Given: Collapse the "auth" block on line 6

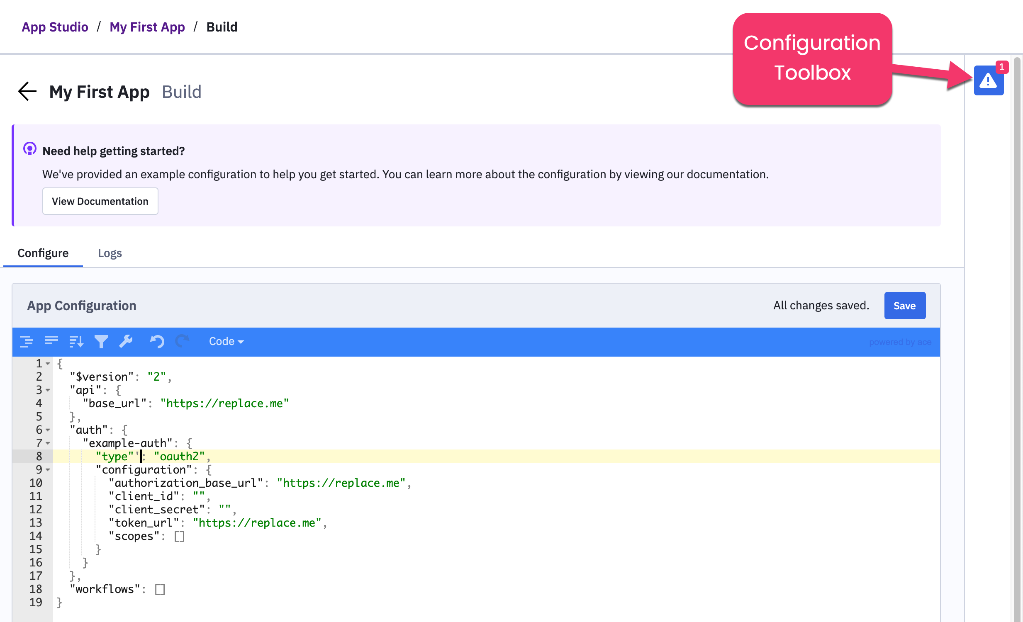Looking at the screenshot, I should point(48,430).
